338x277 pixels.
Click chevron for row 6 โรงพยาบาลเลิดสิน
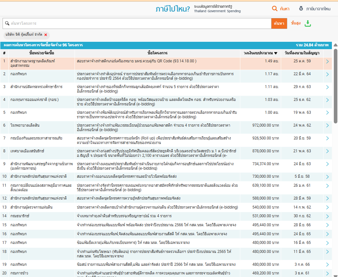point(327,126)
